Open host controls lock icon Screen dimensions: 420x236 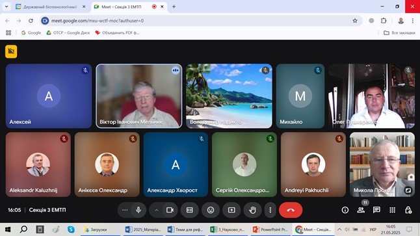point(408,210)
